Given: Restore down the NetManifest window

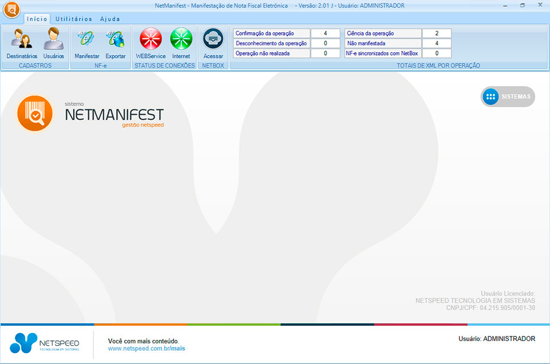Looking at the screenshot, I should [x=522, y=6].
